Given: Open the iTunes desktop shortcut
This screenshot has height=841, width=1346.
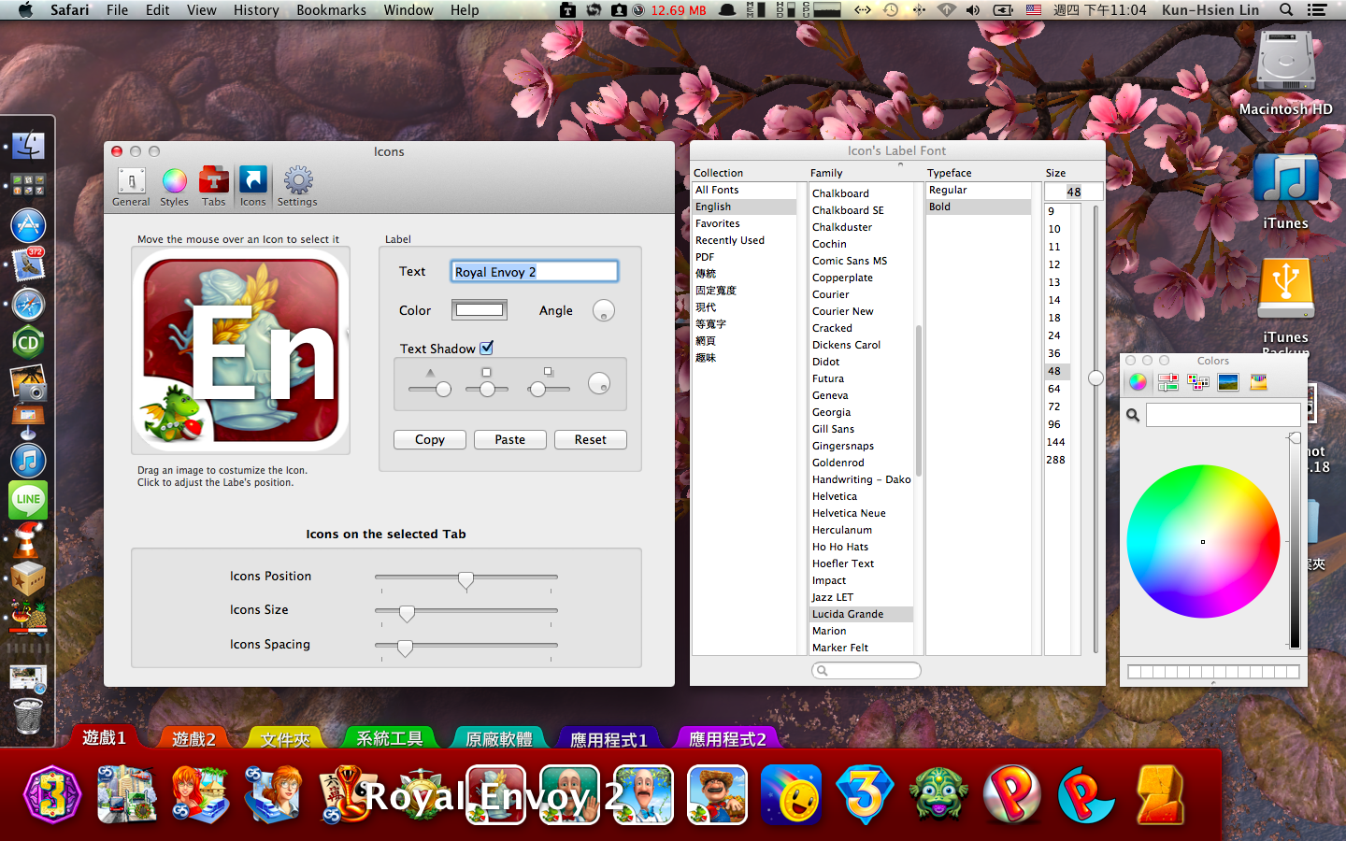Looking at the screenshot, I should pos(1286,192).
